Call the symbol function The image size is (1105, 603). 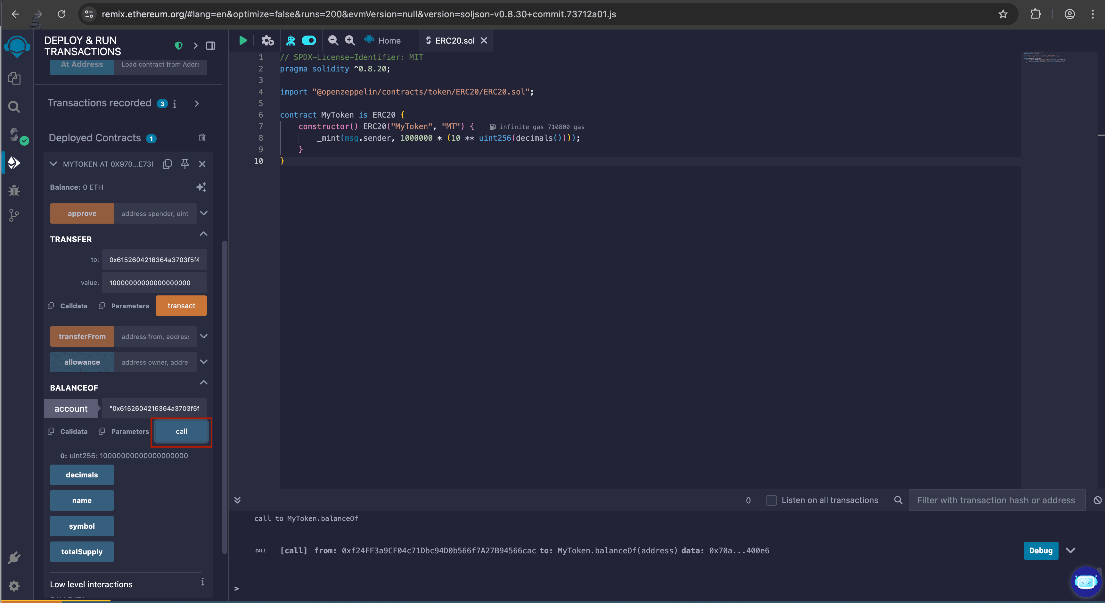point(82,526)
